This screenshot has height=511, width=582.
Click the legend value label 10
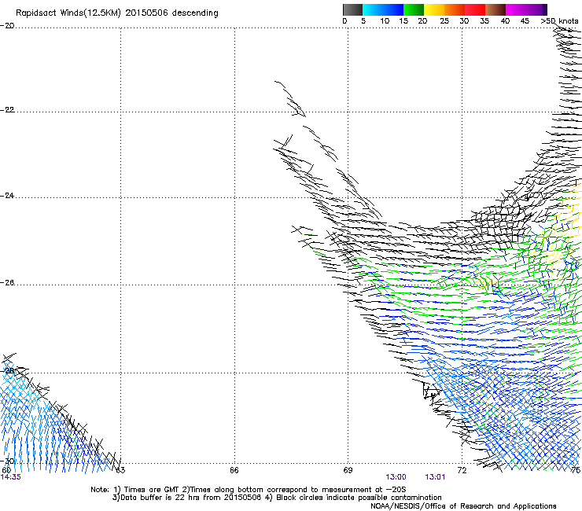tap(385, 21)
